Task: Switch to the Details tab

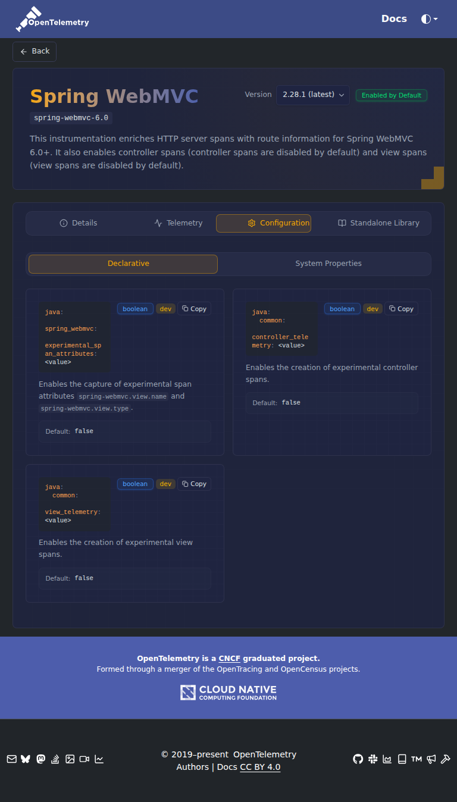Action: tap(79, 223)
